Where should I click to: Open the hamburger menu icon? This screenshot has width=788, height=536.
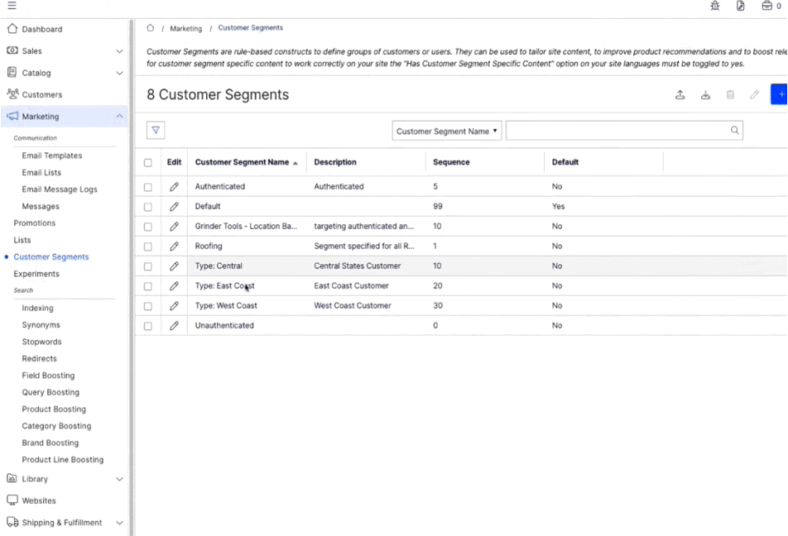pyautogui.click(x=12, y=6)
